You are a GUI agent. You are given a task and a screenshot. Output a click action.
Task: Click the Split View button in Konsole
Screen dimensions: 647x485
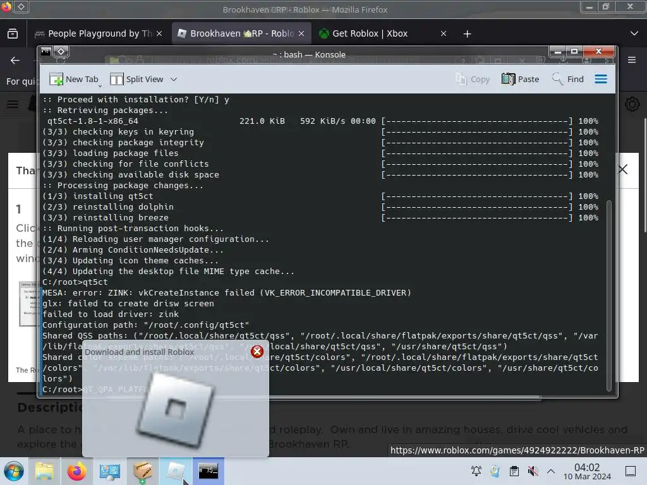136,79
